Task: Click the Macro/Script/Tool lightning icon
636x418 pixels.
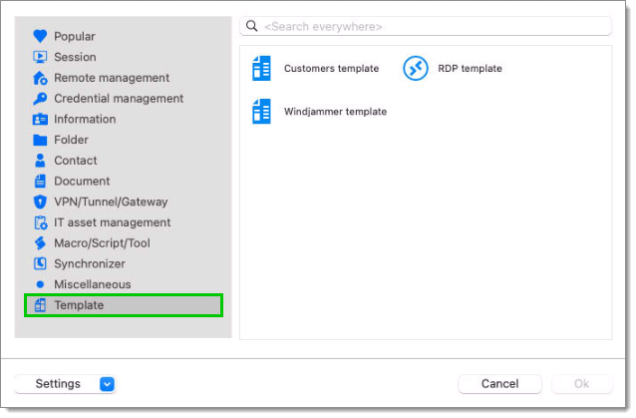Action: (40, 243)
